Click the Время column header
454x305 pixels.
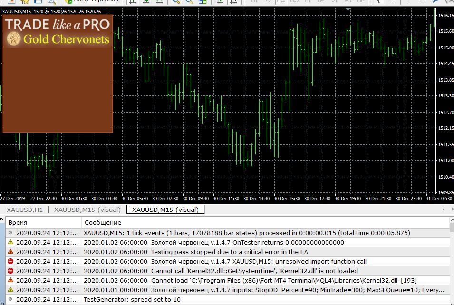click(x=43, y=222)
